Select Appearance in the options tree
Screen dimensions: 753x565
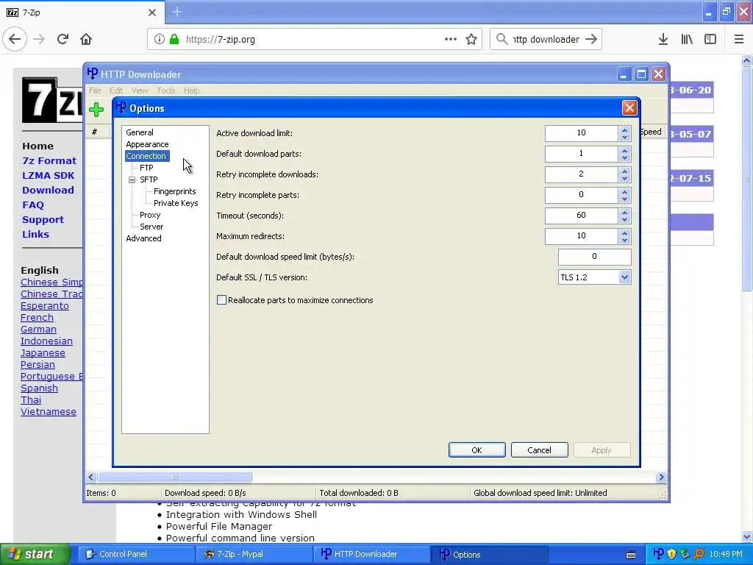pos(147,144)
